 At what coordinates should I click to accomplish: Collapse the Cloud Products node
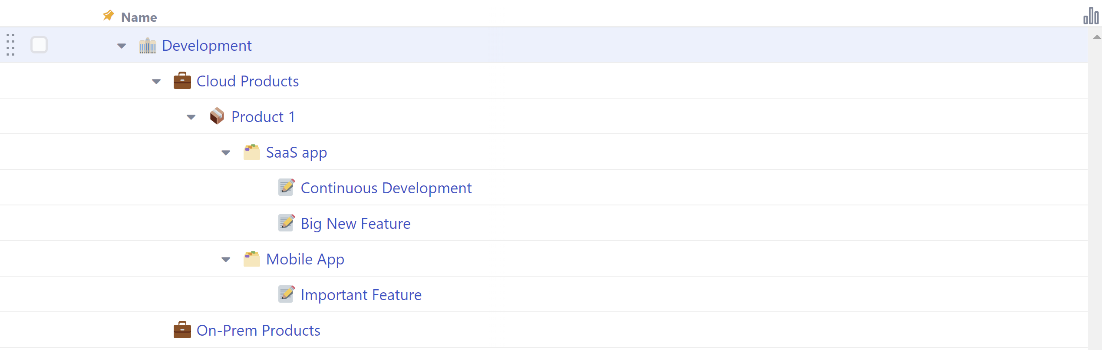(x=156, y=81)
